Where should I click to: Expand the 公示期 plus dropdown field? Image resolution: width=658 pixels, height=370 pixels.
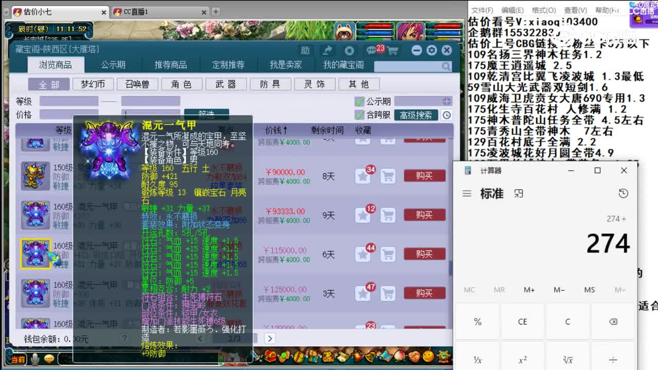[x=446, y=101]
